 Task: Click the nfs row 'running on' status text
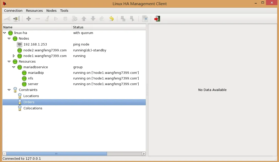click(106, 78)
